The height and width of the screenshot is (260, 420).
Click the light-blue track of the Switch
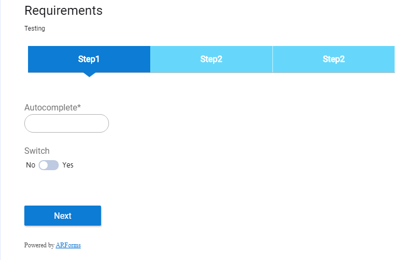coord(53,165)
